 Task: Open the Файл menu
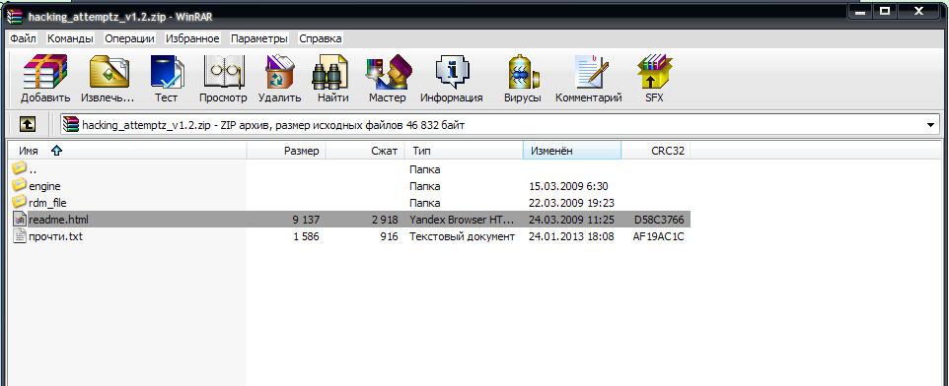click(x=23, y=38)
